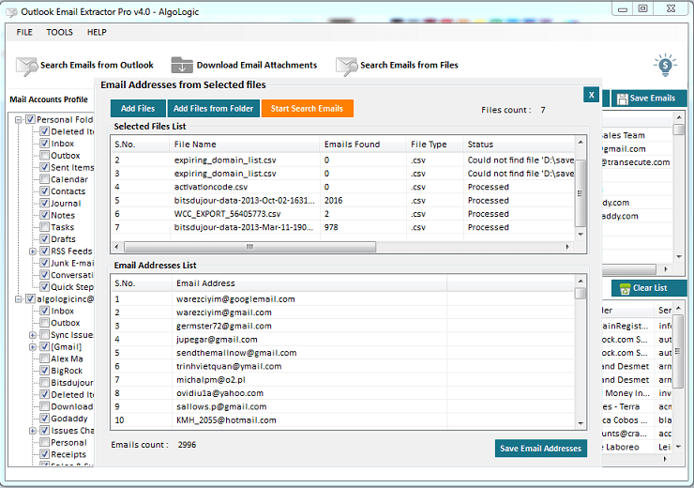
Task: Select file row WCC_EXPORT_56405773.csv
Action: (343, 214)
